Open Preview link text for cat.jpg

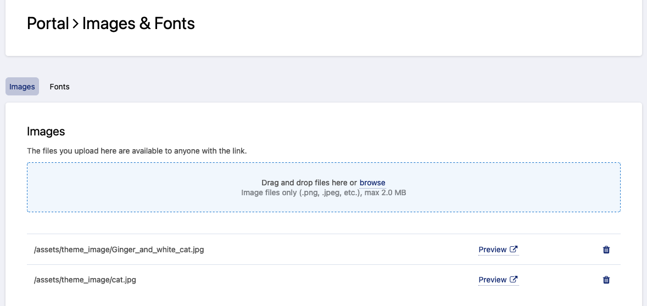[492, 280]
